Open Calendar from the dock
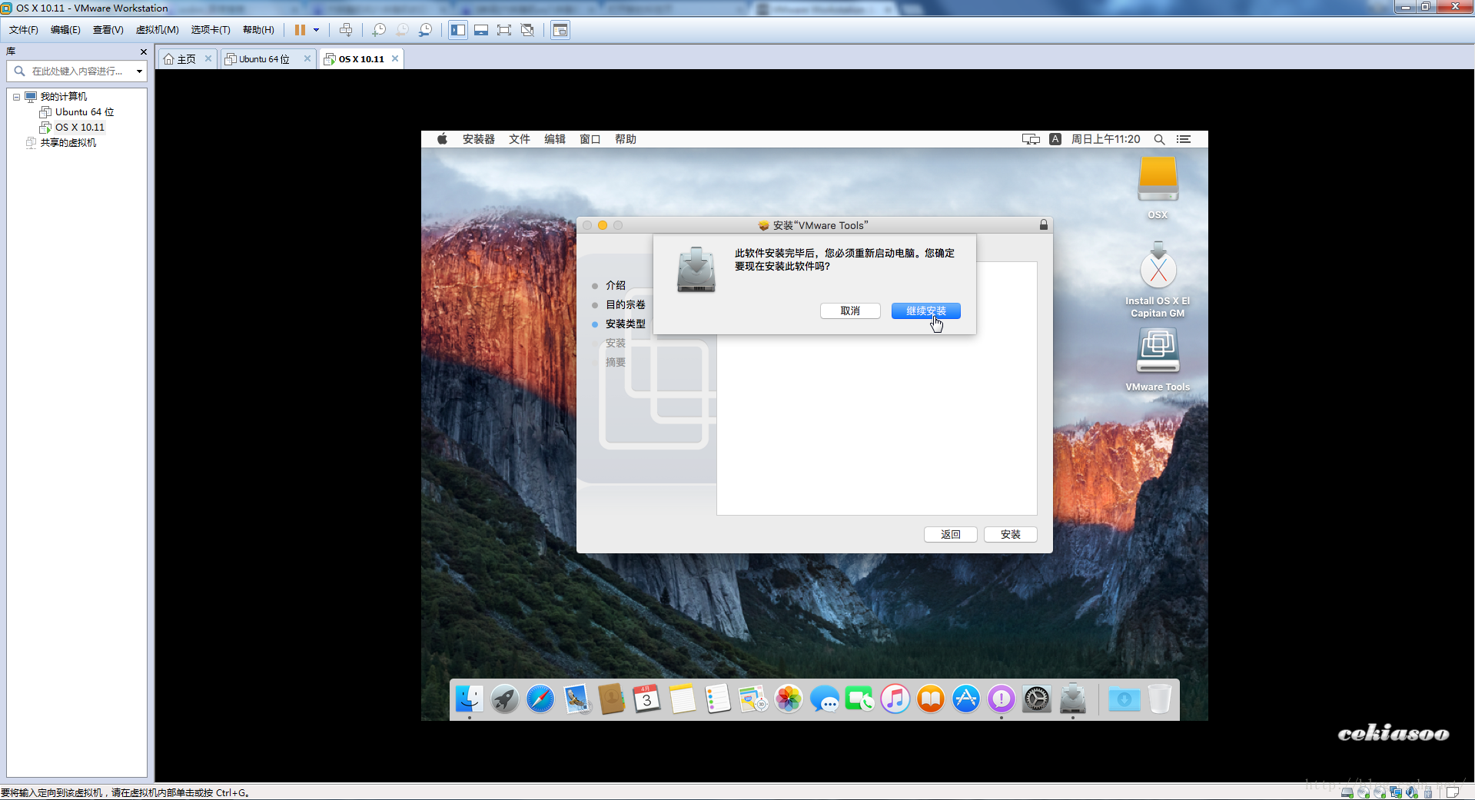Image resolution: width=1475 pixels, height=800 pixels. (x=646, y=699)
